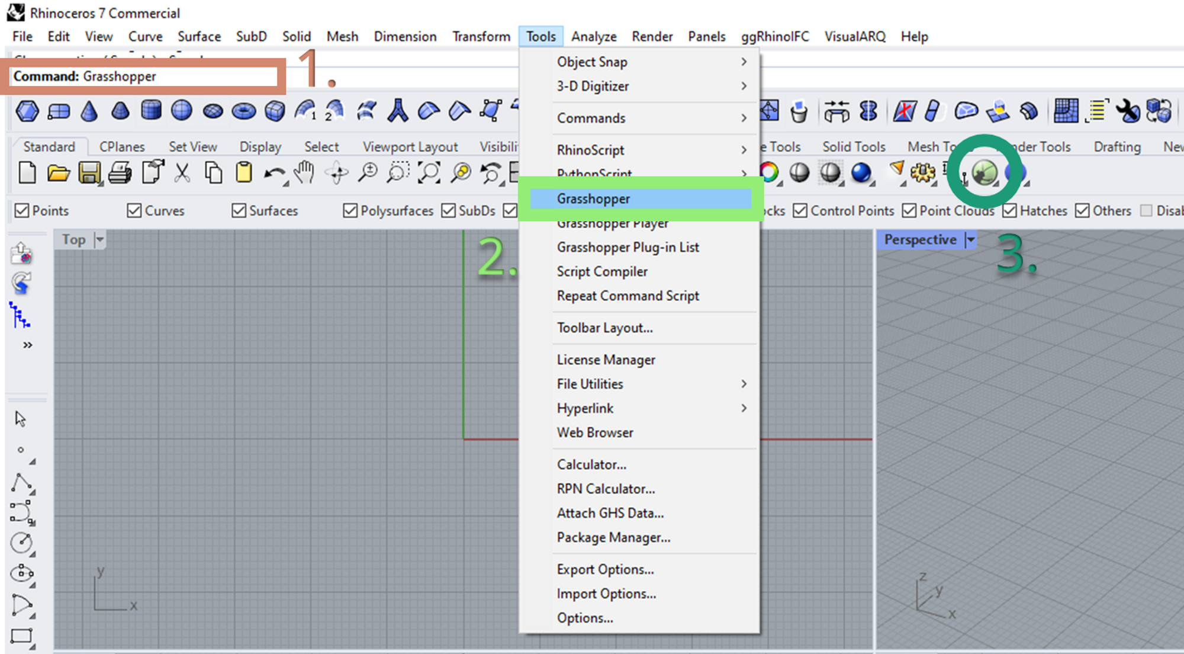
Task: Uncheck the Polysurfaces filter checkbox
Action: pos(350,210)
